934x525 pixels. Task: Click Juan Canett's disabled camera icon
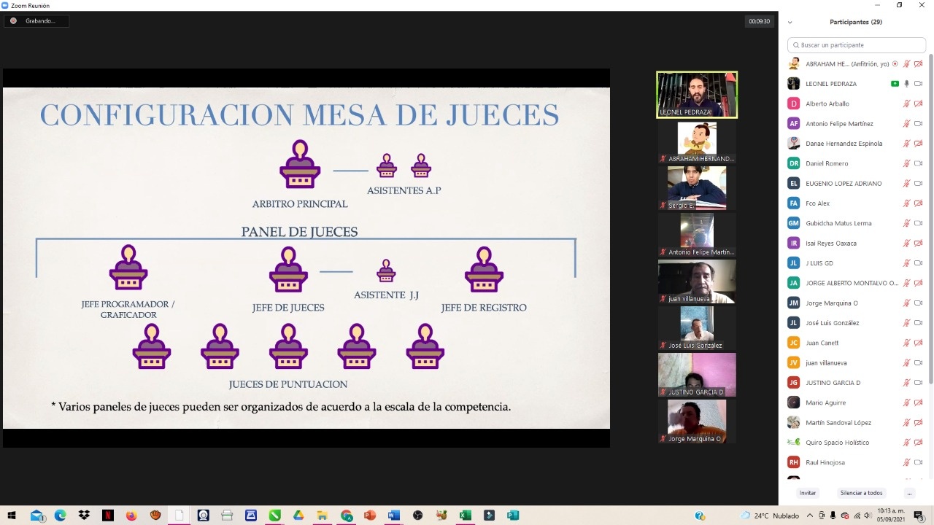(x=919, y=343)
